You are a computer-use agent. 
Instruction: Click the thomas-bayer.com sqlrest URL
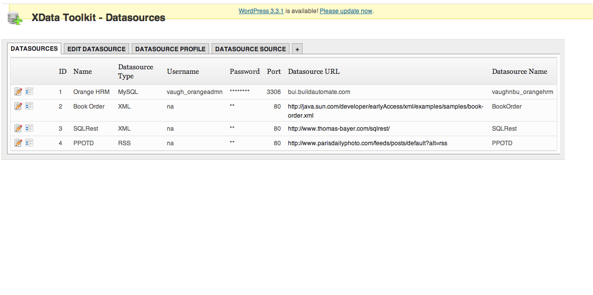(339, 129)
